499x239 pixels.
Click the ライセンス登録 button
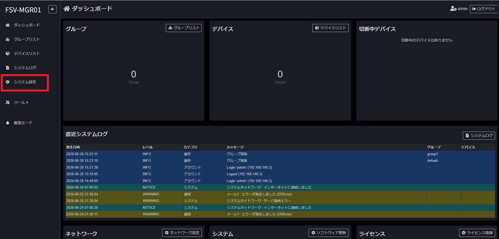[477, 233]
